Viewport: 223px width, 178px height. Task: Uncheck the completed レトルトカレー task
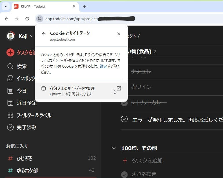point(124,103)
